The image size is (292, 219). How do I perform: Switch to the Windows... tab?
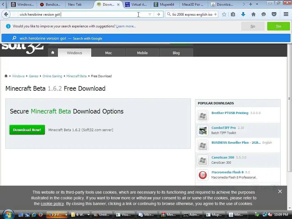[22, 5]
